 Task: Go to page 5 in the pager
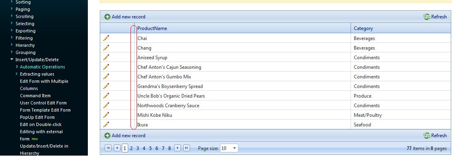coord(151,148)
